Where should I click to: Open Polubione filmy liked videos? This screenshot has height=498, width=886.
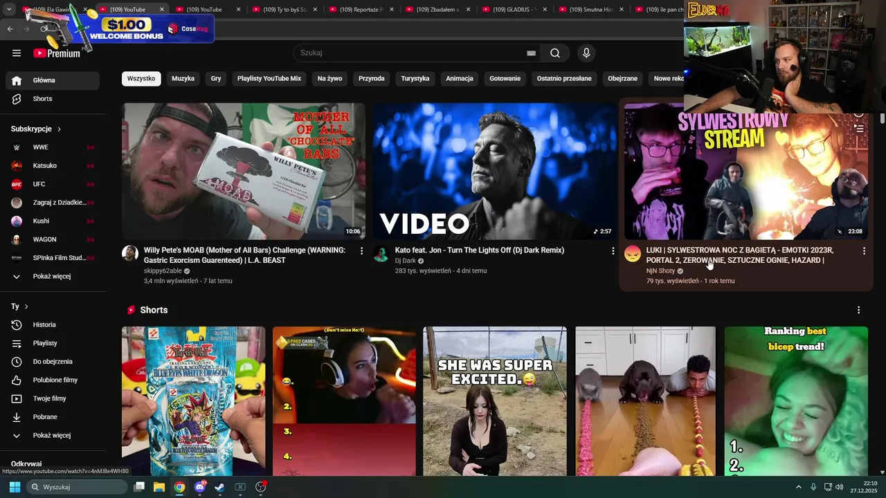click(53, 380)
